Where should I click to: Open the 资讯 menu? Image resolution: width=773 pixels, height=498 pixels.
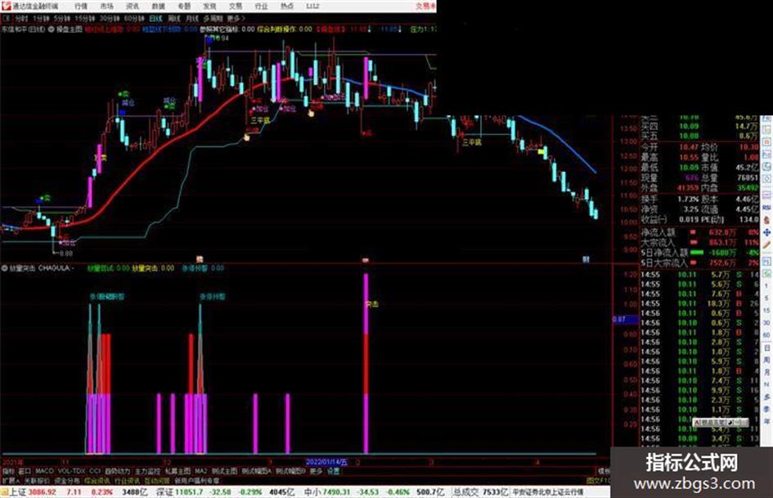tap(133, 6)
